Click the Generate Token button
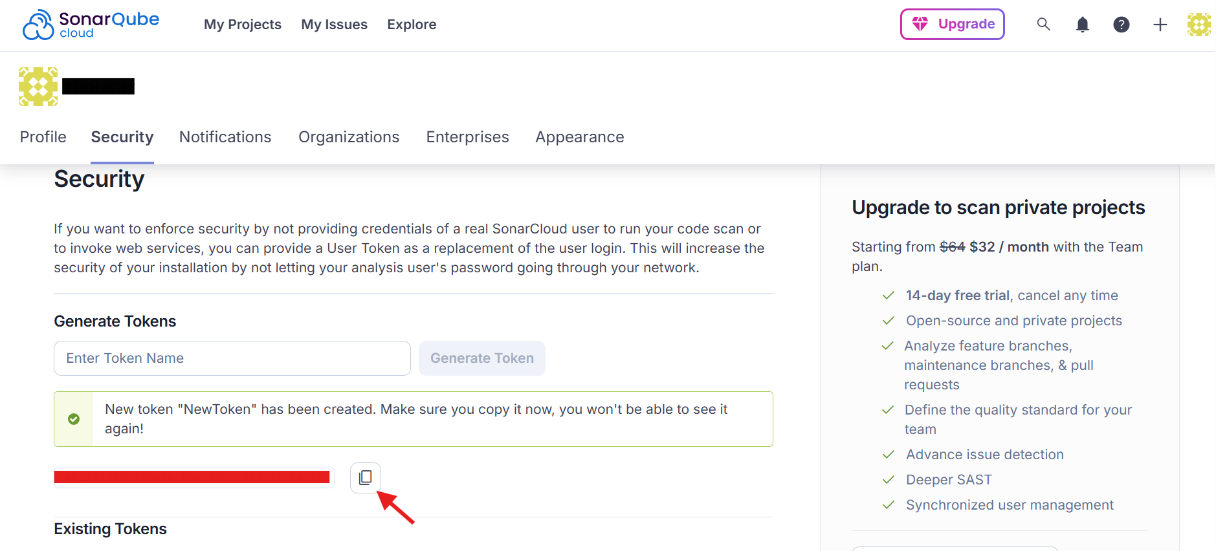The height and width of the screenshot is (551, 1216). [481, 358]
